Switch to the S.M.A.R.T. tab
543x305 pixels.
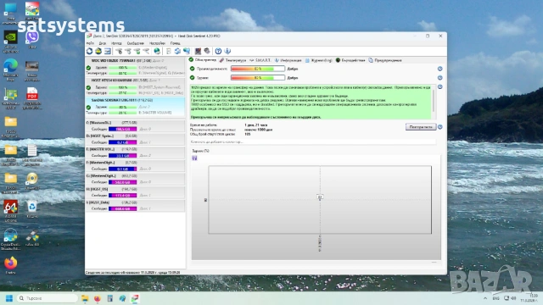[260, 60]
